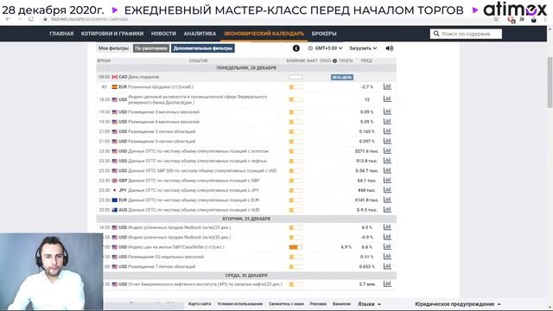Click the По умолчанию filter button
553x311 pixels.
click(x=151, y=48)
